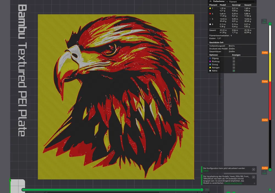
Task: Click the yellow swatch of filament 1
Action: 210,8
